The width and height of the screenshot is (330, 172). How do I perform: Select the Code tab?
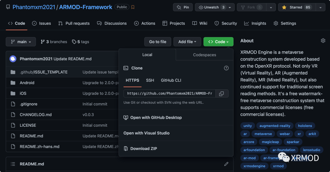[x=16, y=23]
